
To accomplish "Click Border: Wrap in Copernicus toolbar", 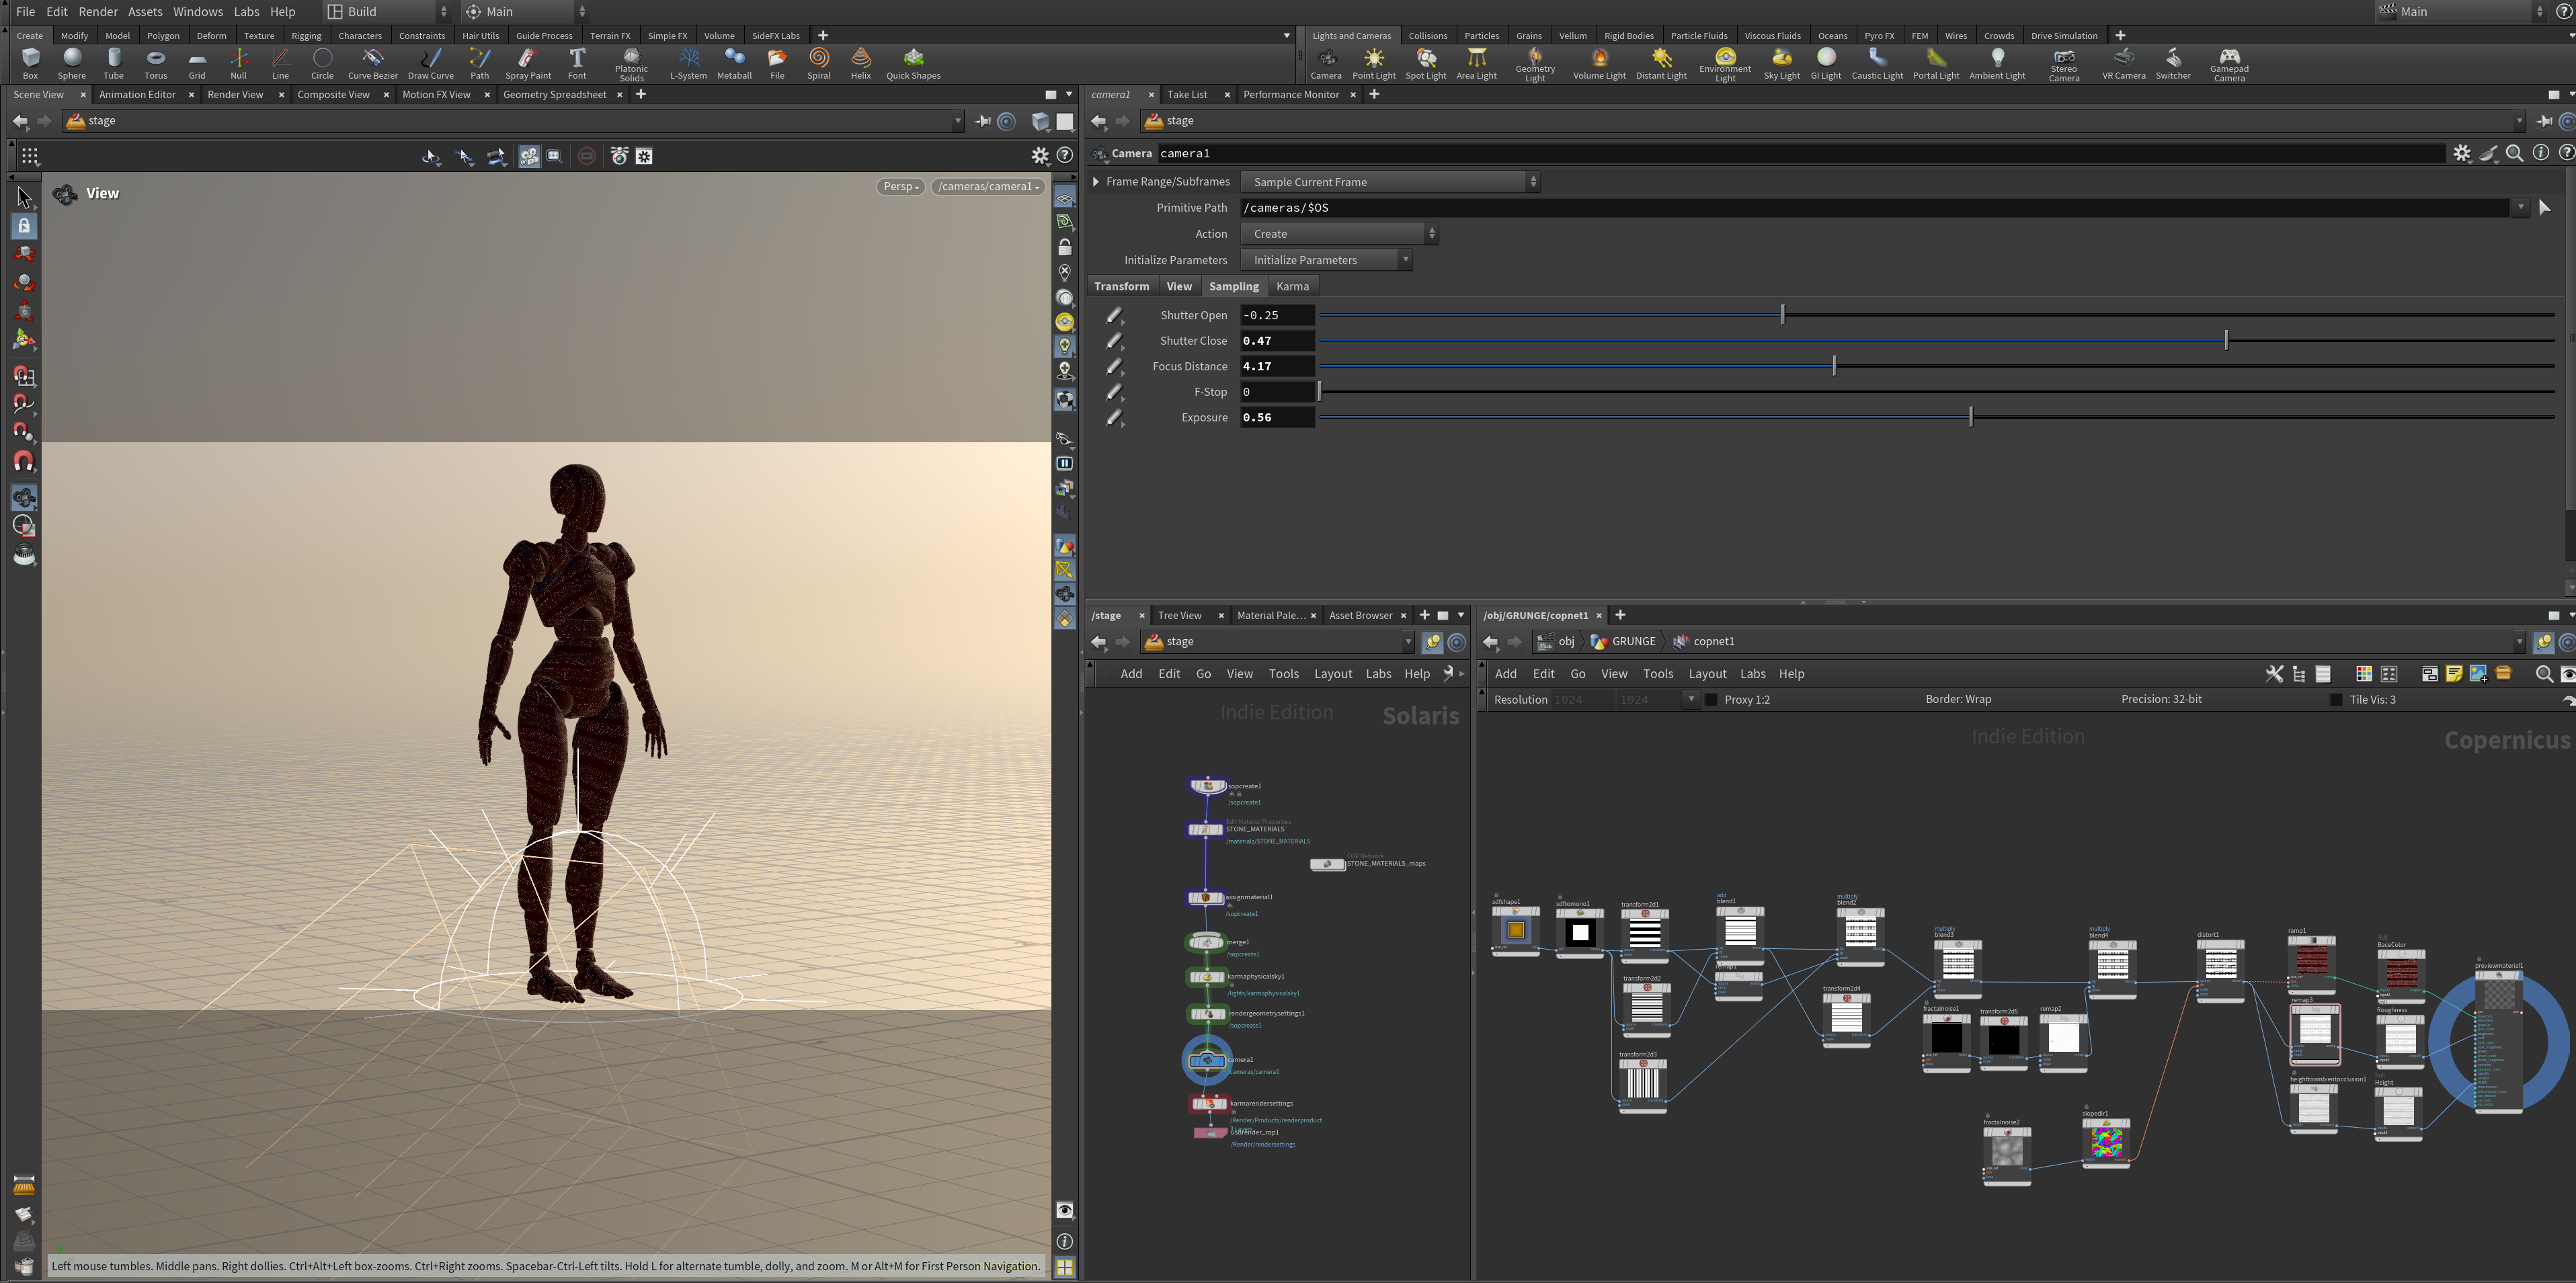I will pyautogui.click(x=1958, y=700).
